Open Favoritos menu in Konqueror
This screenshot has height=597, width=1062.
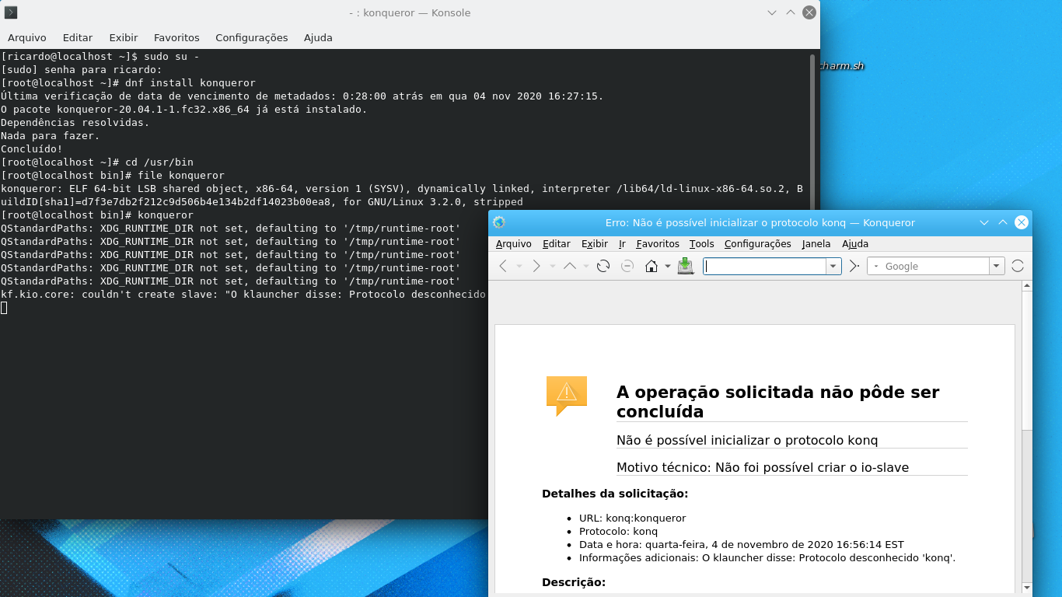coord(658,243)
